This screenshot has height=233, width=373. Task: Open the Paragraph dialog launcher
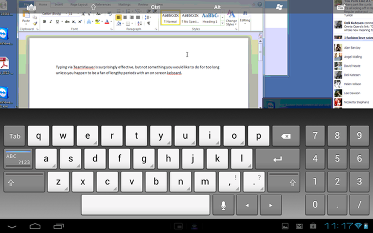tap(156, 29)
